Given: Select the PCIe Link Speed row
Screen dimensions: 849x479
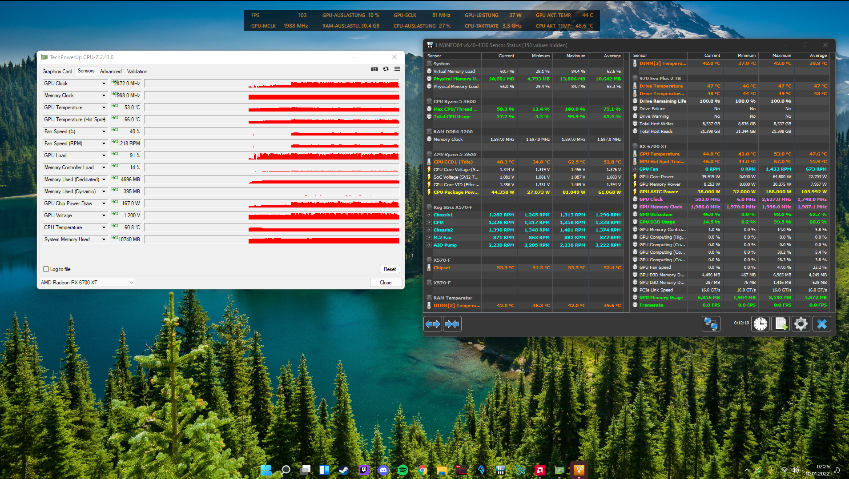Looking at the screenshot, I should (x=730, y=290).
